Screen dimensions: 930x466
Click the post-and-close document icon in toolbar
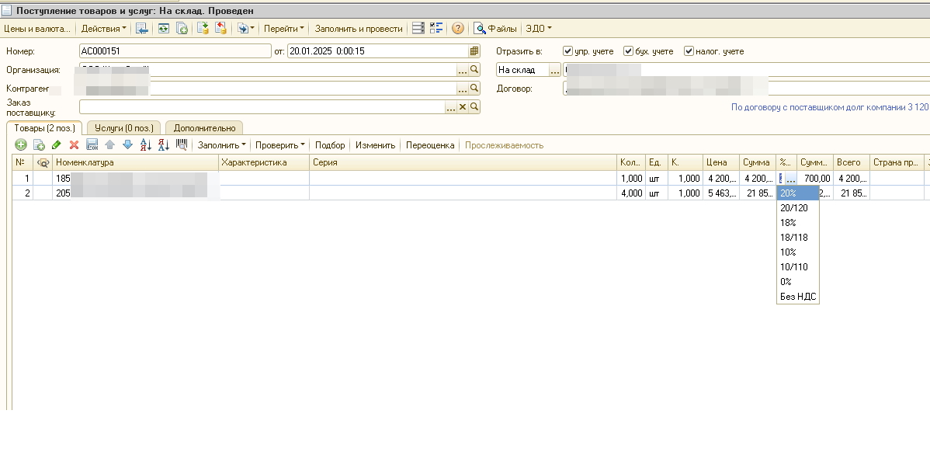click(142, 29)
